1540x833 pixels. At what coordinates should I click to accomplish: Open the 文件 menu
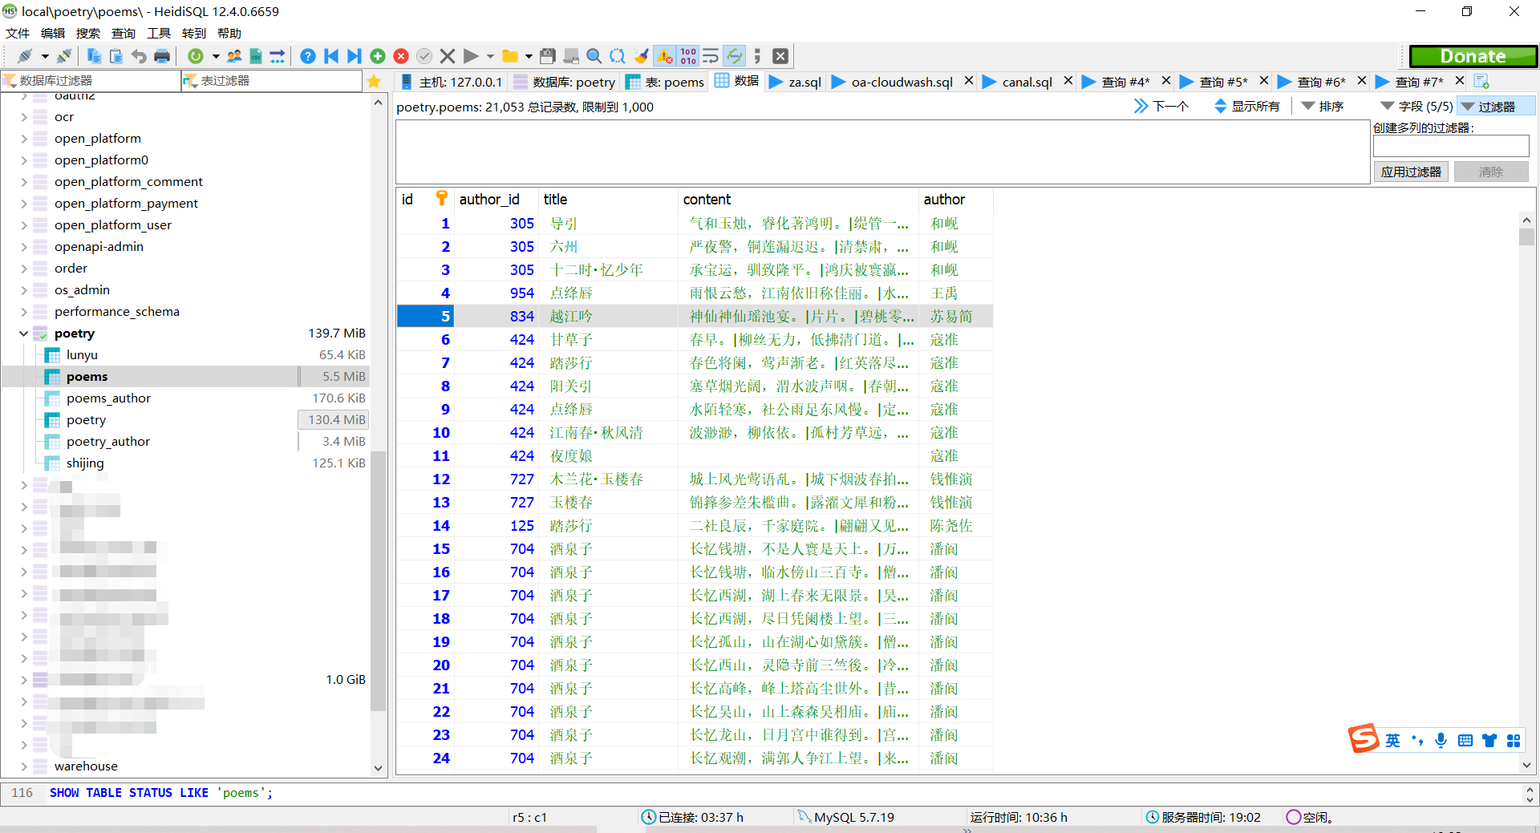pos(18,33)
